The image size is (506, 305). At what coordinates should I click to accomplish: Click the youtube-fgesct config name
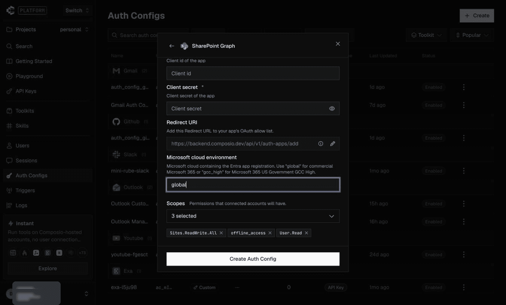[129, 255]
